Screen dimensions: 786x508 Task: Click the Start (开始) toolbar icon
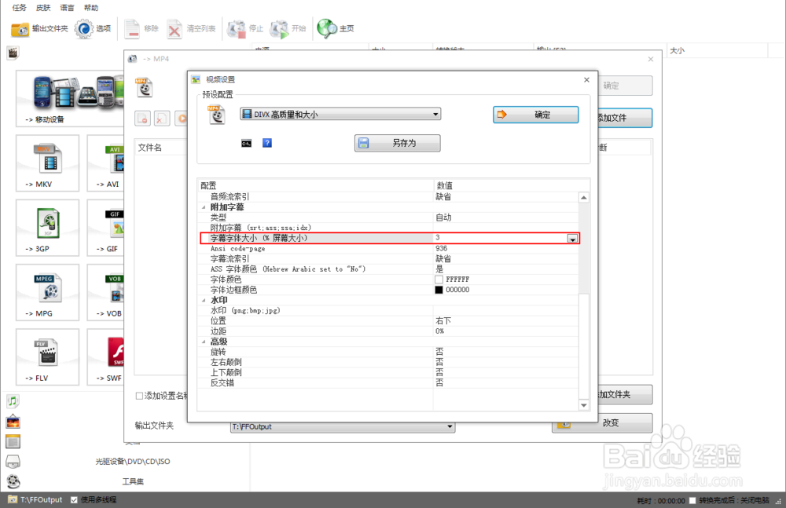pyautogui.click(x=279, y=29)
